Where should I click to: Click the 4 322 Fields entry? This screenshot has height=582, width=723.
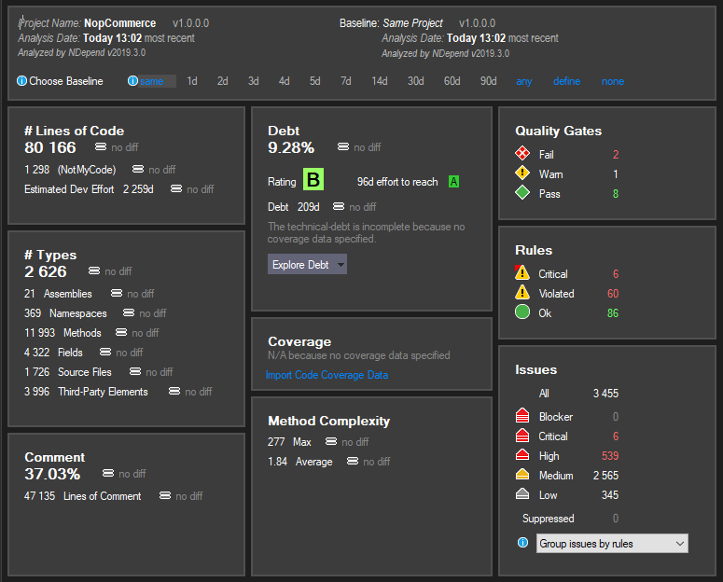click(53, 353)
